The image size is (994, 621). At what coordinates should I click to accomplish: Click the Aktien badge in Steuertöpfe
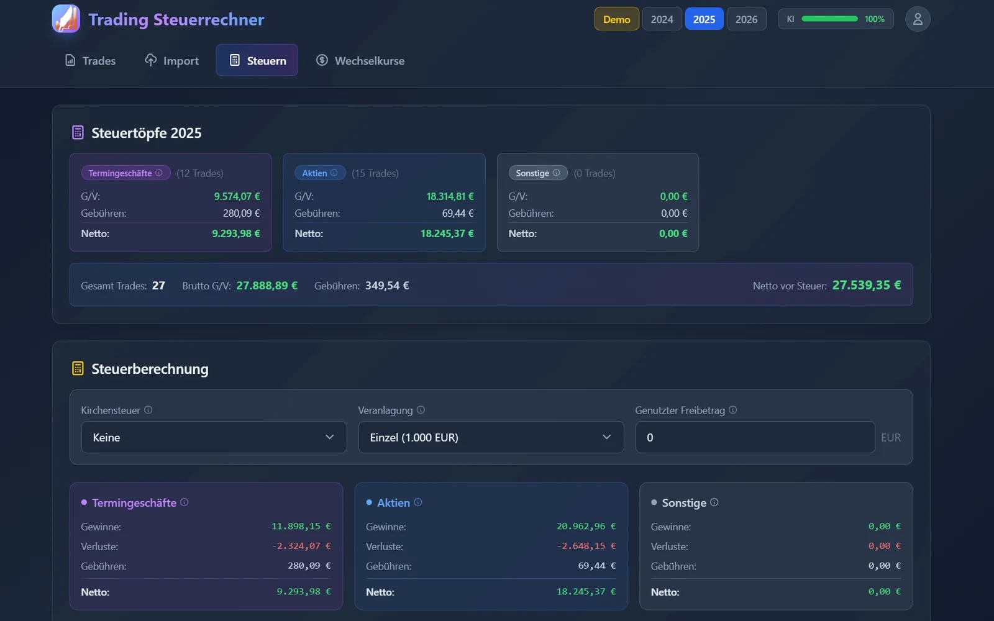click(320, 173)
